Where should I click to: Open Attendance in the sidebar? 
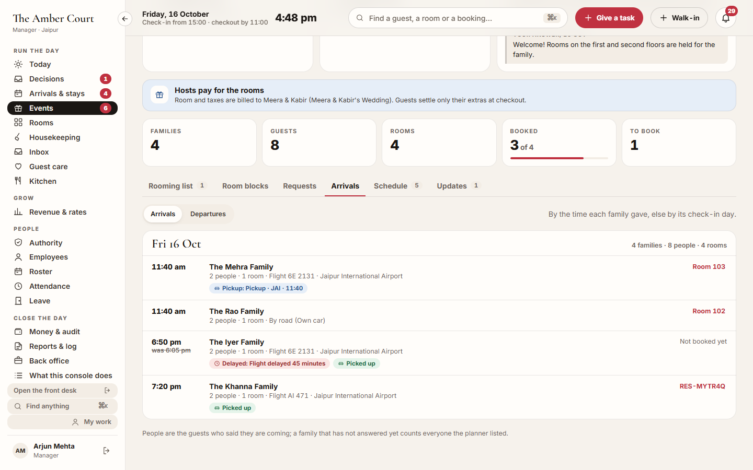tap(62, 286)
